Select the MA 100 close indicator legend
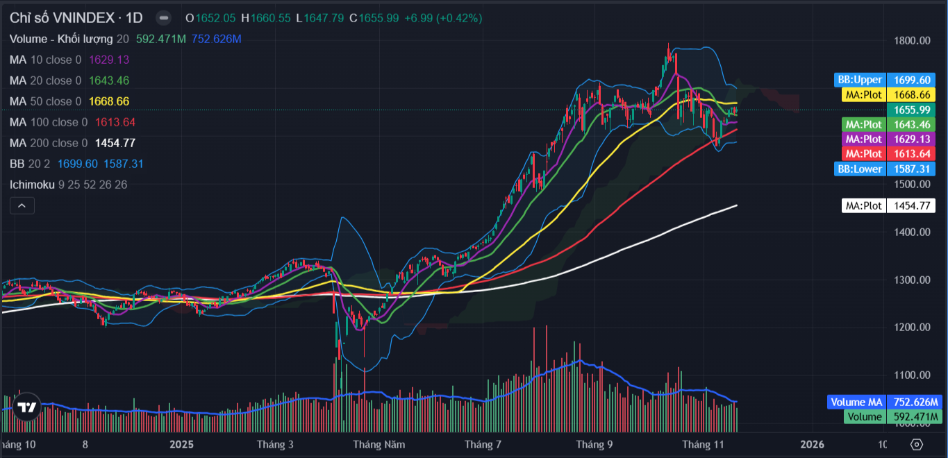The width and height of the screenshot is (948, 458). [x=49, y=122]
